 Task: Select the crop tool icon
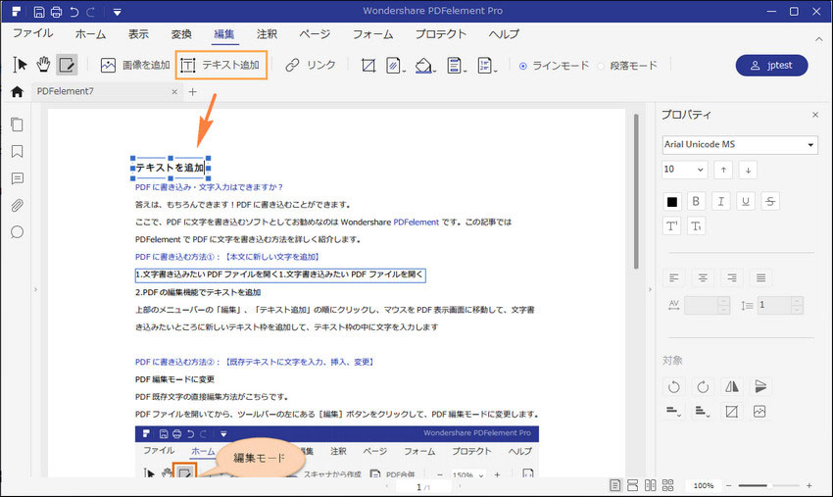[x=368, y=66]
